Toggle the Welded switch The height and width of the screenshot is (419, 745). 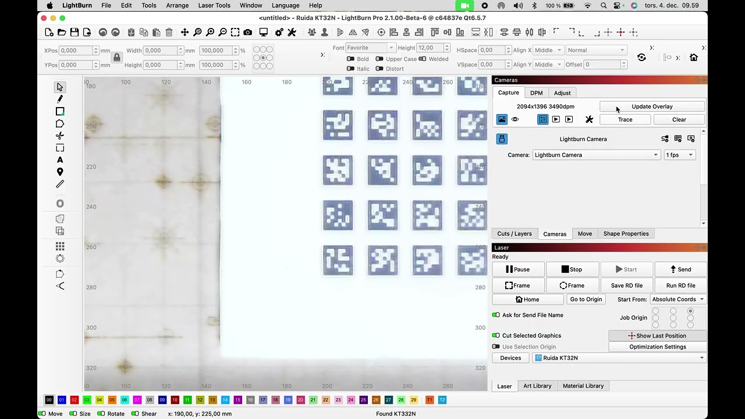(423, 59)
